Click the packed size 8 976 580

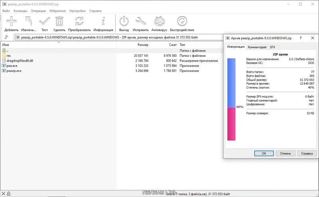[170, 56]
